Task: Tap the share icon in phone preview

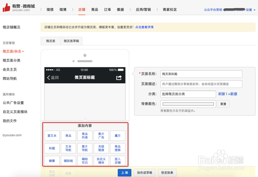Action: pos(119,78)
